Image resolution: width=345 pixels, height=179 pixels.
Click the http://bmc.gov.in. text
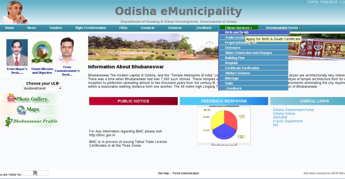pos(102,135)
